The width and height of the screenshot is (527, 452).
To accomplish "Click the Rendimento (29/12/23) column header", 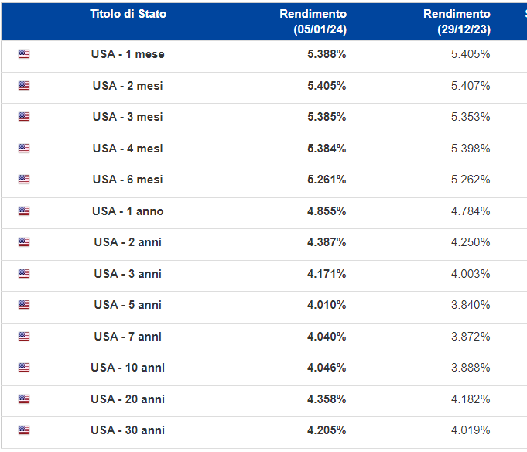I will tap(457, 22).
